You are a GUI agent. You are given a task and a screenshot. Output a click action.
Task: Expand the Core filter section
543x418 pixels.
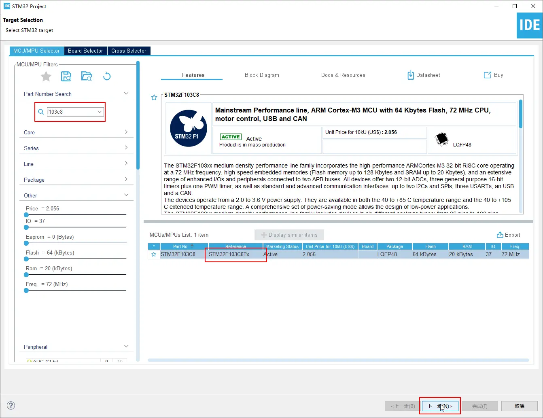click(x=126, y=132)
